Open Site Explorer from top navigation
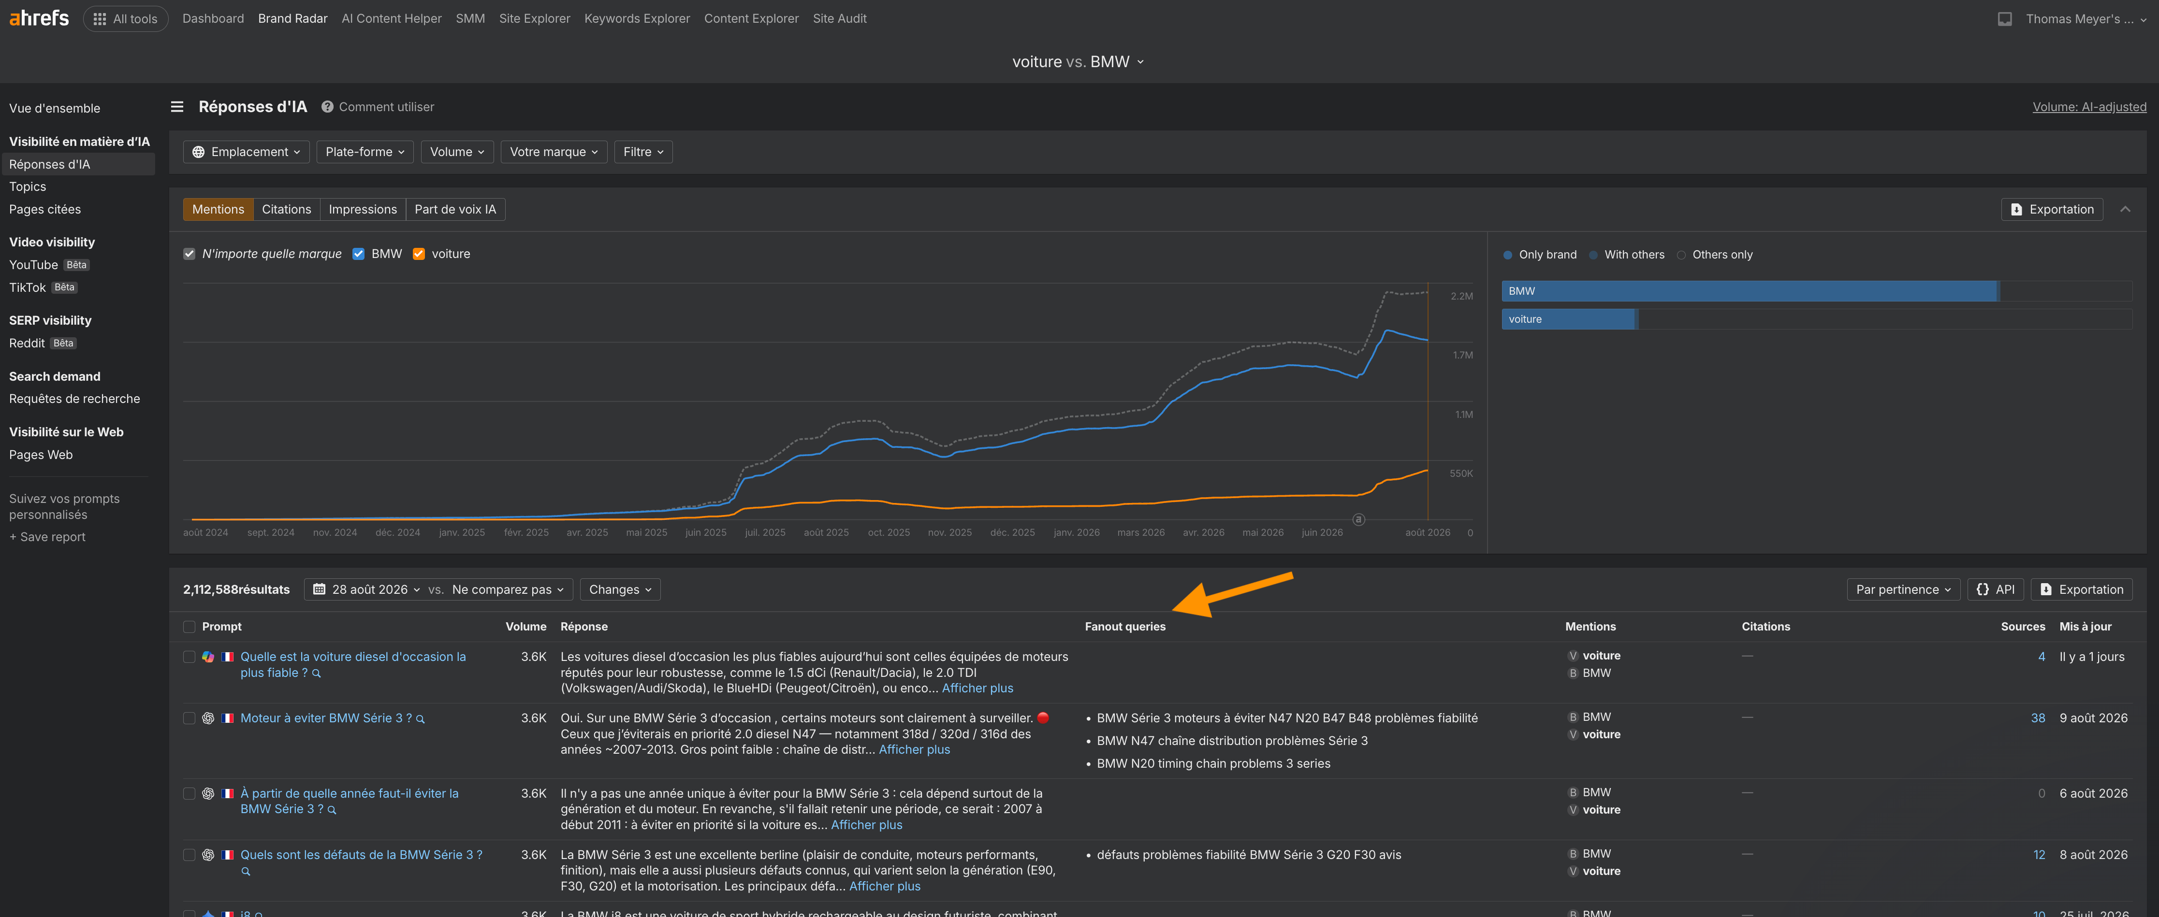This screenshot has width=2159, height=917. point(534,18)
